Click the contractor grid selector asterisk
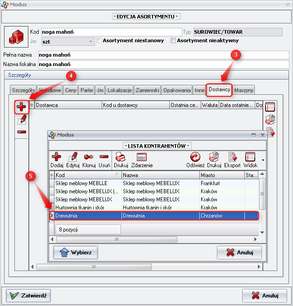The width and height of the screenshot is (293, 306). point(52,175)
